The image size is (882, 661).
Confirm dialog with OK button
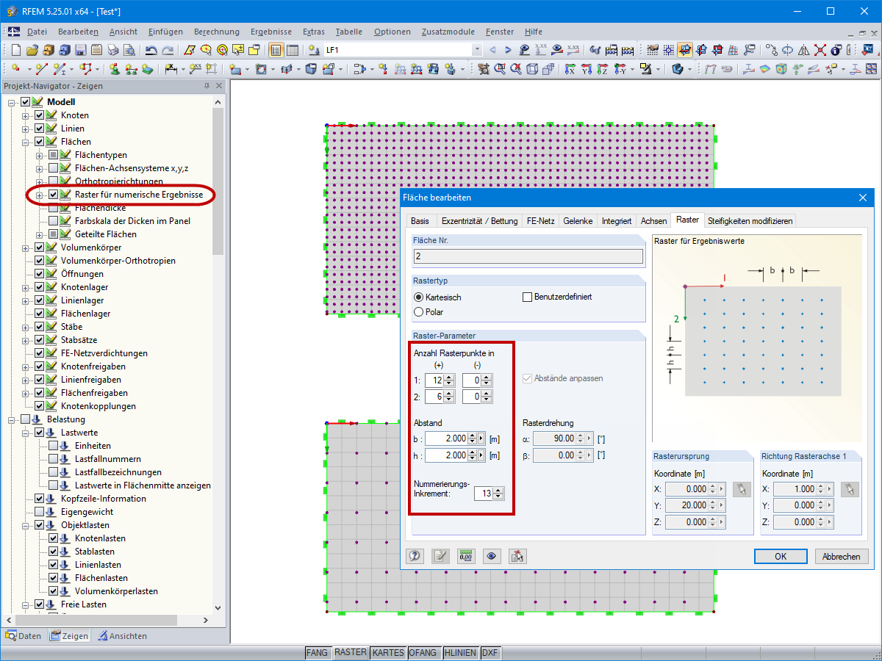[781, 556]
